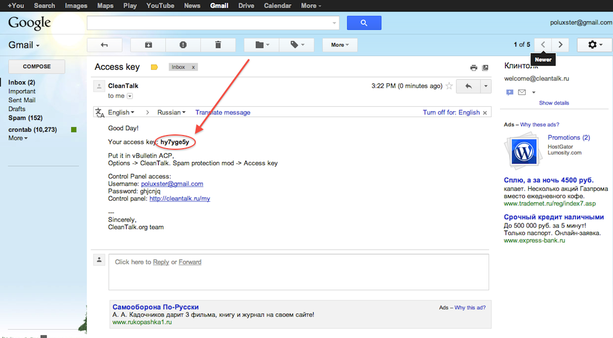The image size is (613, 338).
Task: Report spam using the exclamation icon
Action: (x=183, y=45)
